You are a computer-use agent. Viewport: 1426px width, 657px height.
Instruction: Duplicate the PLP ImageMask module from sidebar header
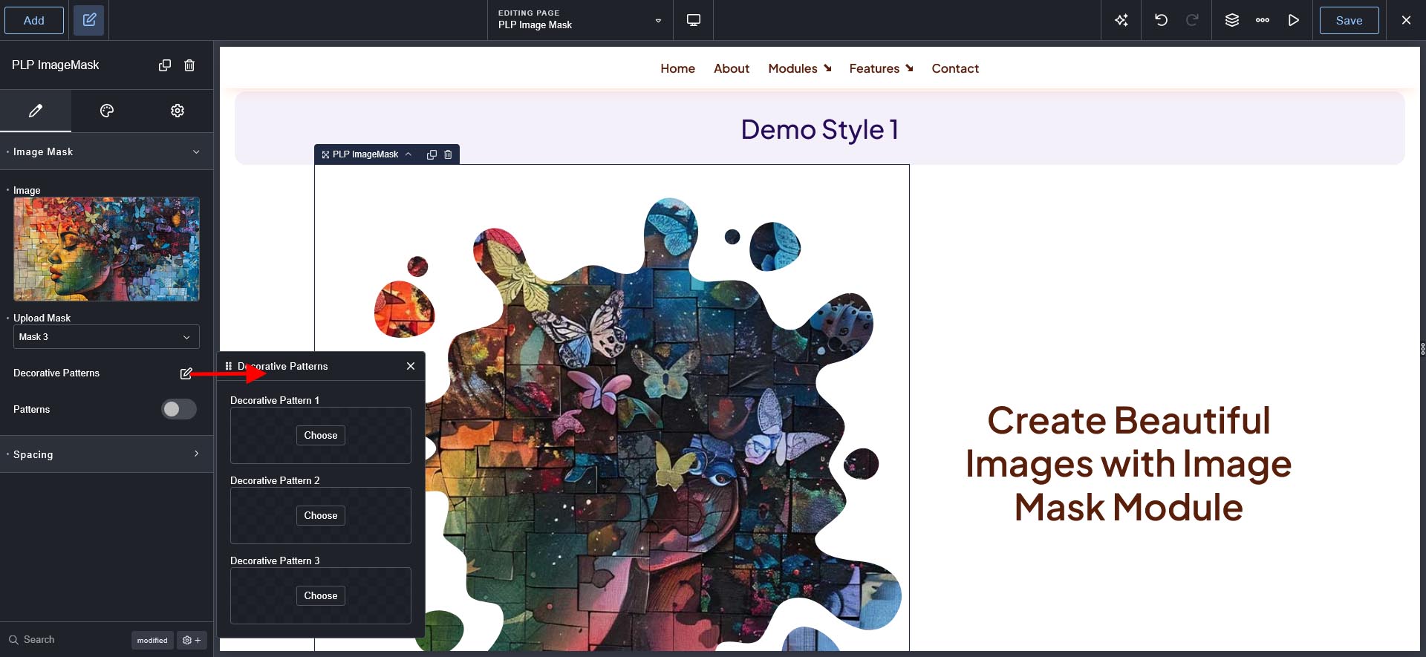pyautogui.click(x=165, y=65)
